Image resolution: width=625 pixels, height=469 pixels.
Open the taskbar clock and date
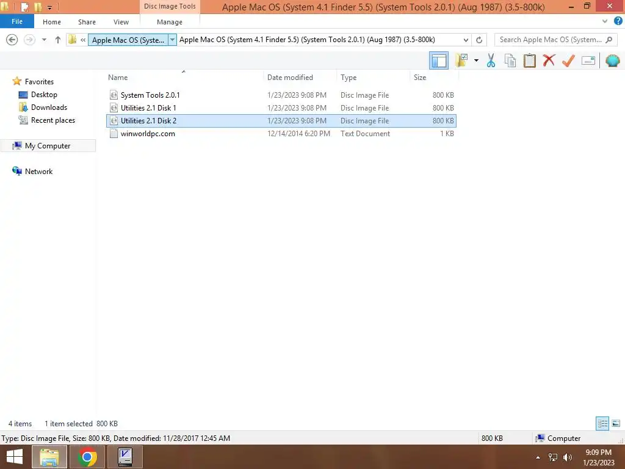(x=598, y=457)
